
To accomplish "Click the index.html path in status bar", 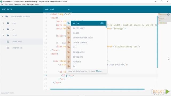I will coord(5,93).
